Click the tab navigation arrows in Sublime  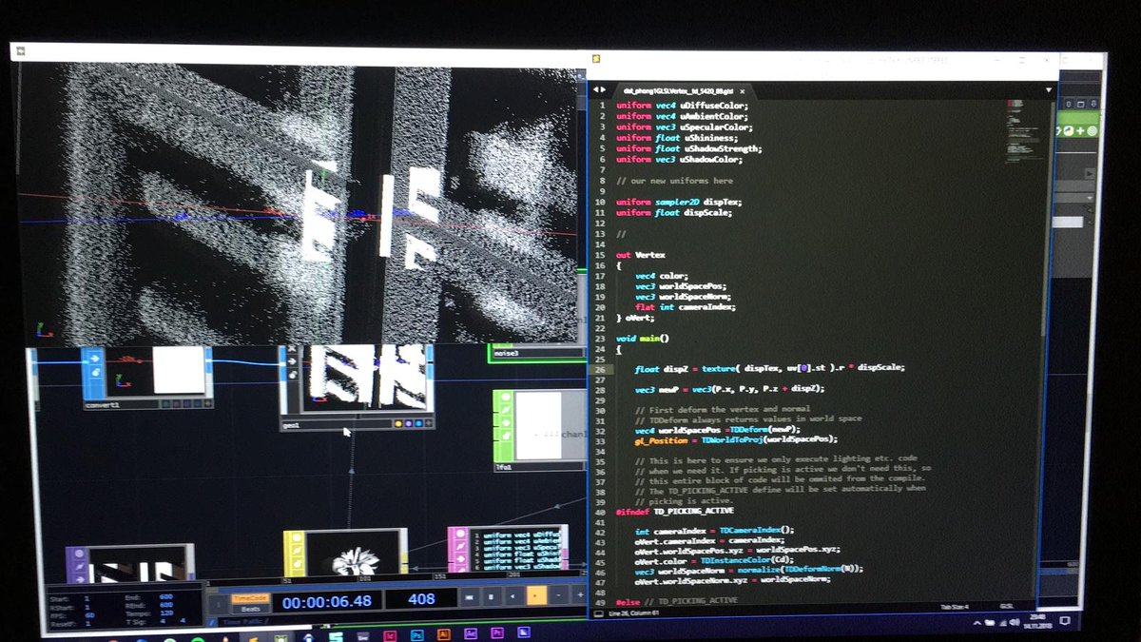click(599, 88)
